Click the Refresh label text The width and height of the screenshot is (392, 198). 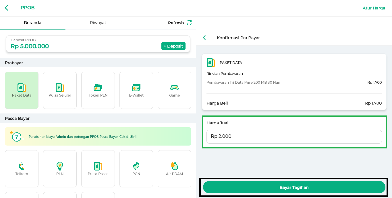176,23
